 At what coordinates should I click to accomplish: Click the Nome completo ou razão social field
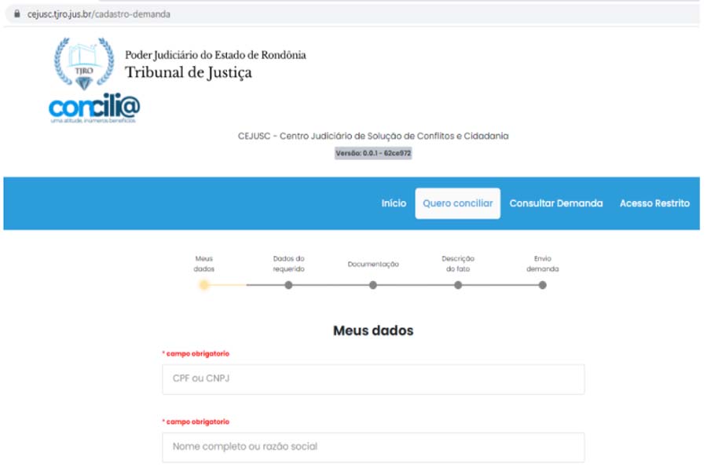point(373,447)
